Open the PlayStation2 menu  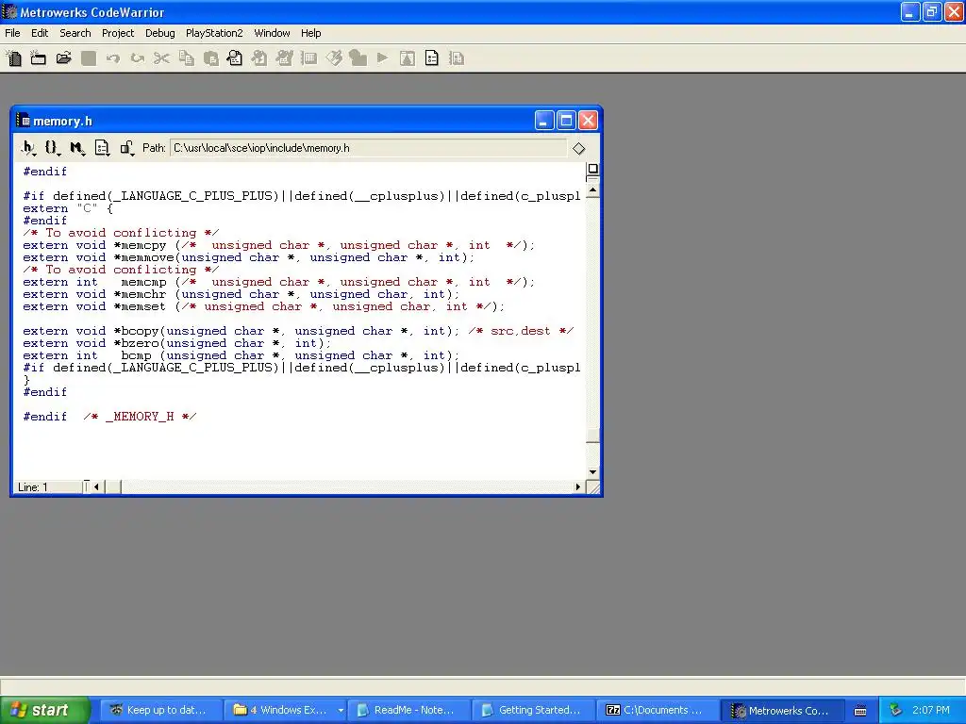coord(214,33)
